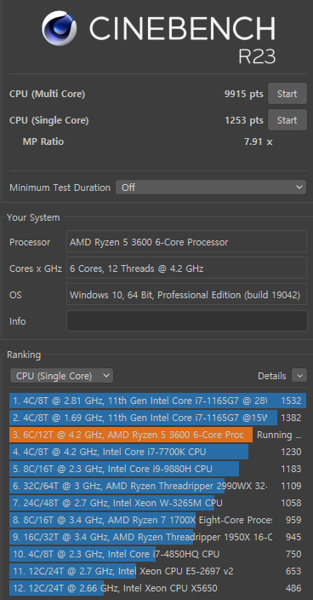This screenshot has width=313, height=600.
Task: Click the OS information field
Action: [x=186, y=295]
